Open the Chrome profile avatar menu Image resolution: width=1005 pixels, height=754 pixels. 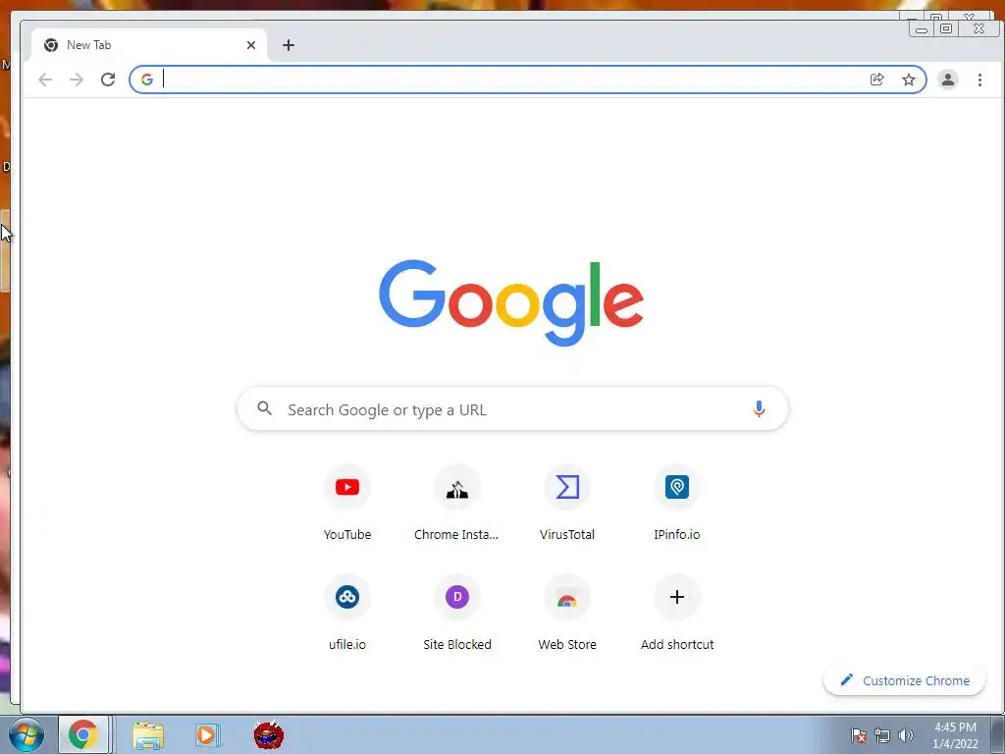pyautogui.click(x=947, y=80)
